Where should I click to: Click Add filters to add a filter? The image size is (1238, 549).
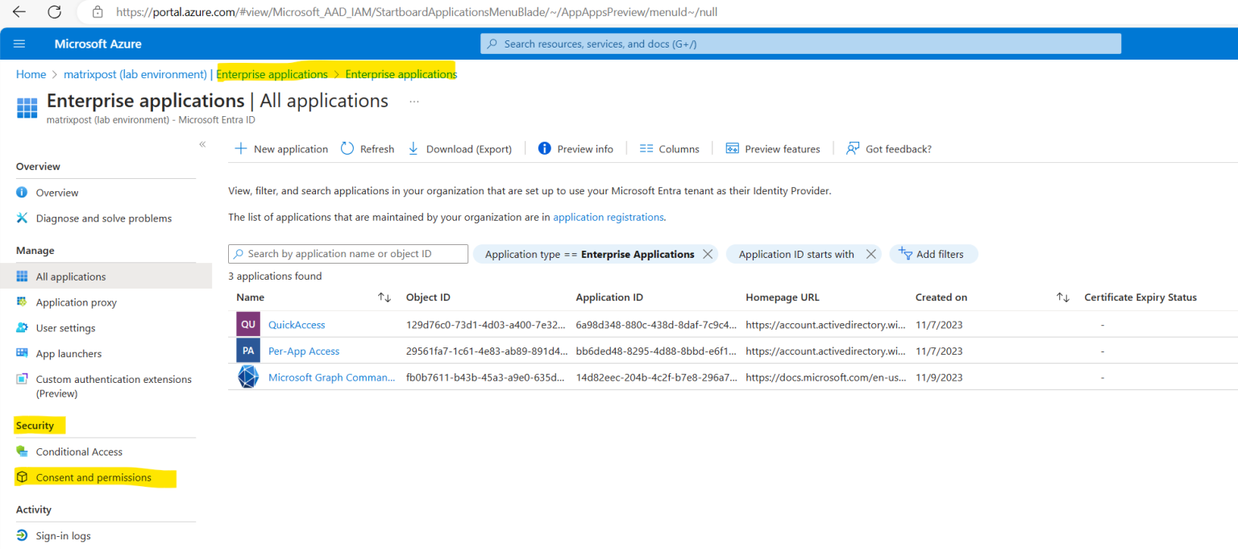[x=933, y=254]
